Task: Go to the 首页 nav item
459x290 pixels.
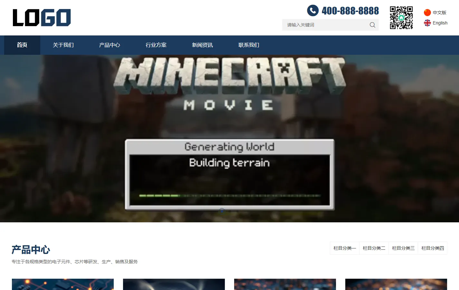Action: click(x=22, y=45)
